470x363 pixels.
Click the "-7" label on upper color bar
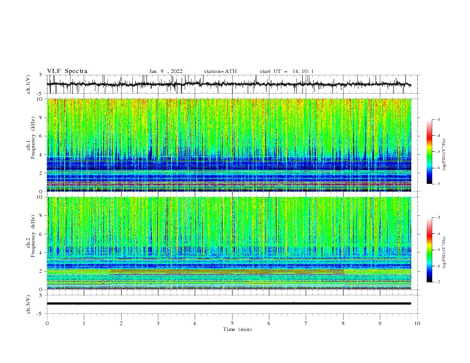[438, 184]
